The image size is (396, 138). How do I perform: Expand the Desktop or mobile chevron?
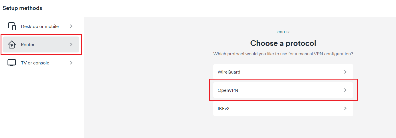pos(71,26)
